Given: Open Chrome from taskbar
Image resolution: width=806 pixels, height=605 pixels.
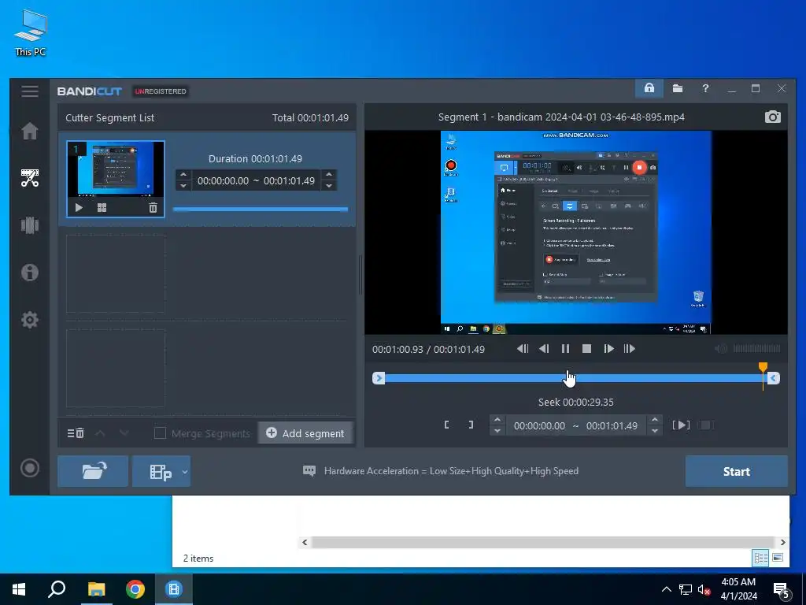Looking at the screenshot, I should tap(135, 589).
